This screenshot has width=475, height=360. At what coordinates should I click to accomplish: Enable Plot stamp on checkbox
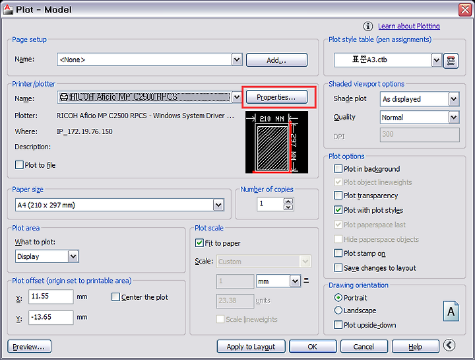click(x=338, y=253)
